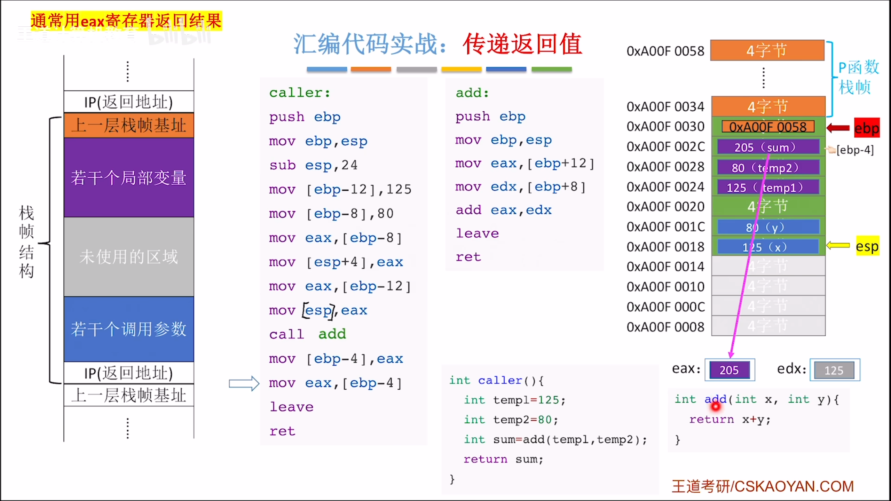Click the call add instruction line
Viewport: 891px width, 501px height.
(x=308, y=334)
